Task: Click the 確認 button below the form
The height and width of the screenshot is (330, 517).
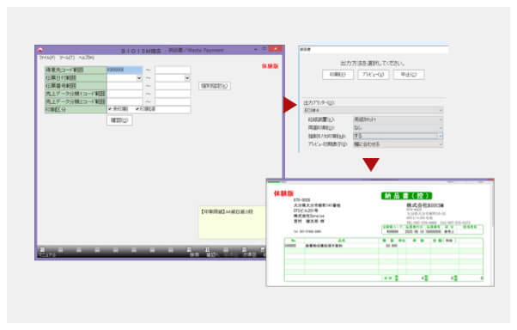Action: click(119, 120)
